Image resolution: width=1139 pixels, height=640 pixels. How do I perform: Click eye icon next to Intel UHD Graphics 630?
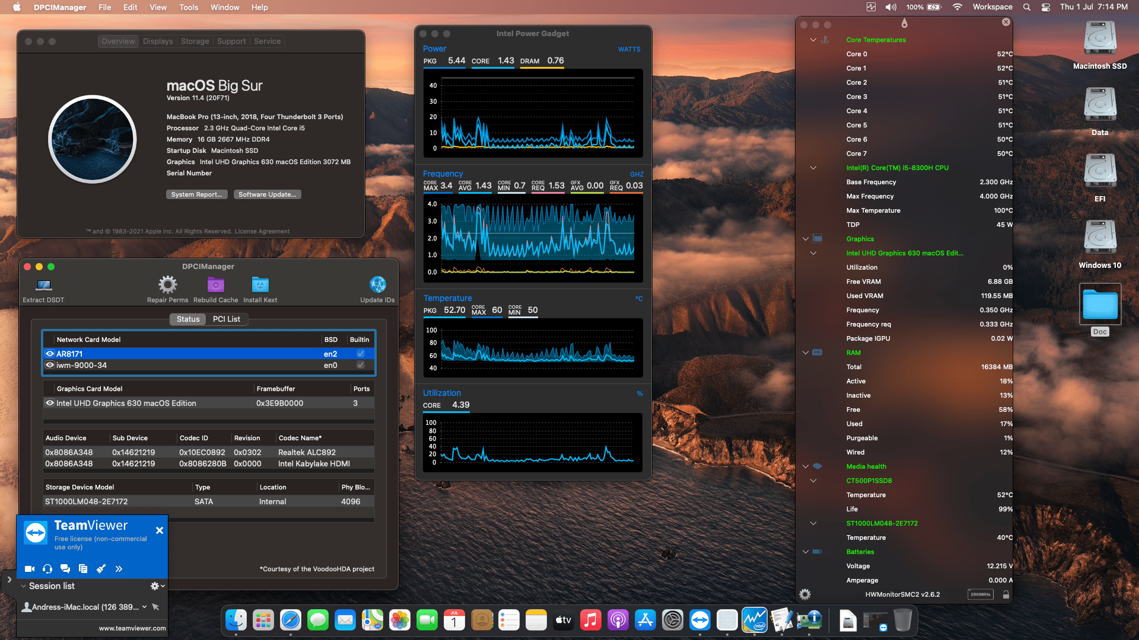coord(50,403)
